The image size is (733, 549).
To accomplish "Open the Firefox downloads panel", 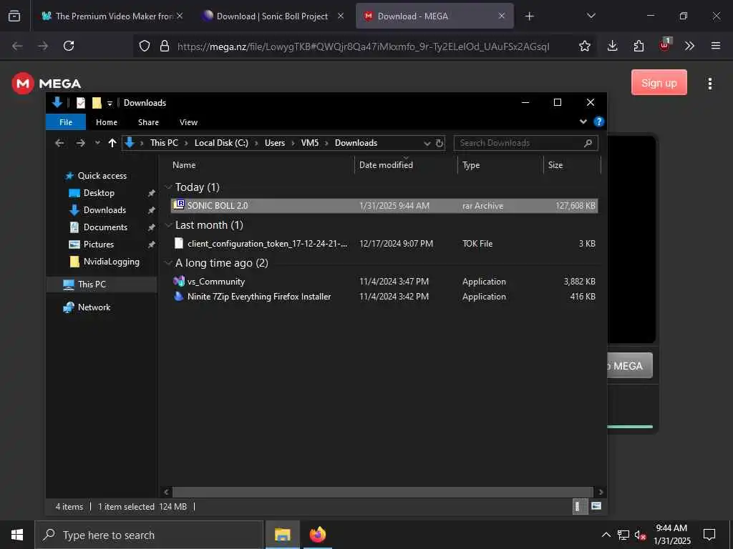I will point(613,46).
